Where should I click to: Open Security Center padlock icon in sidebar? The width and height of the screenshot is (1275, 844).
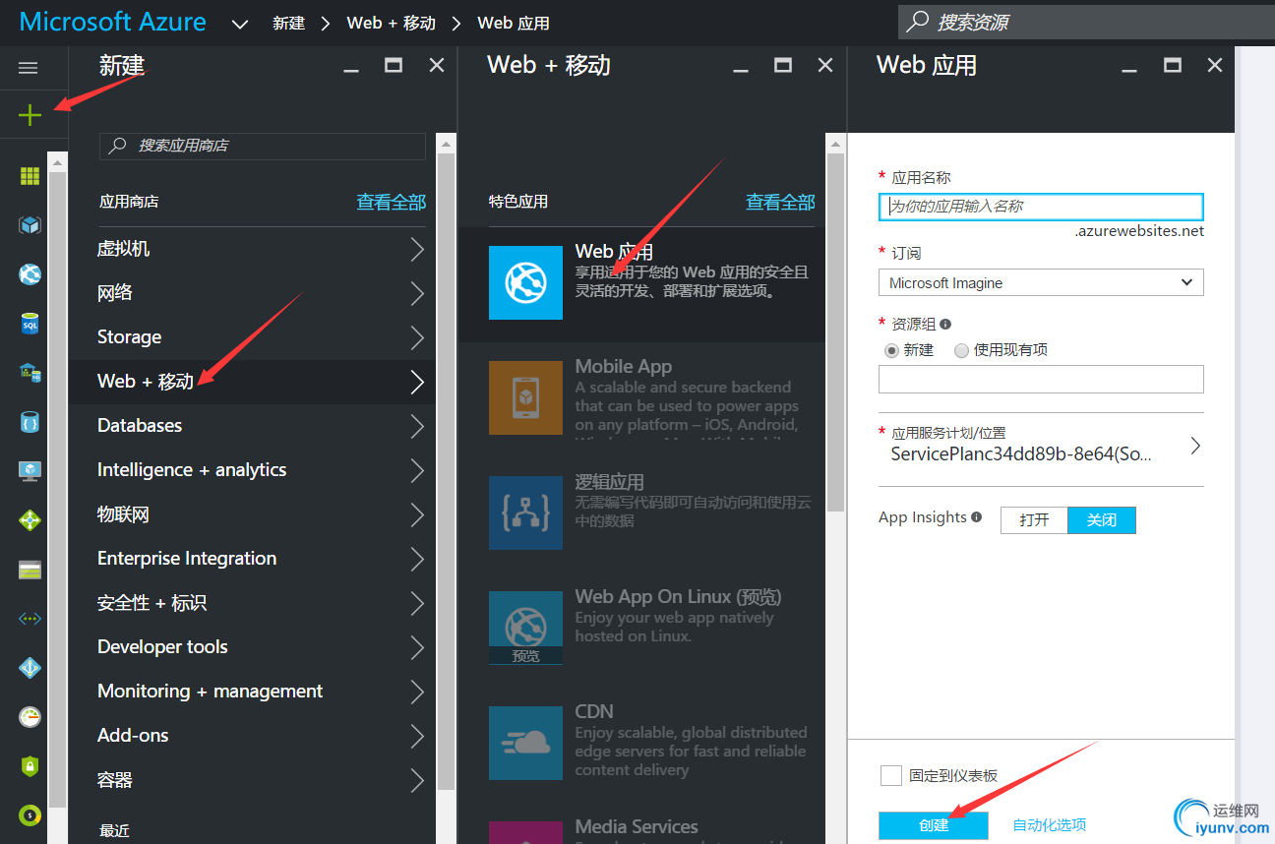30,765
